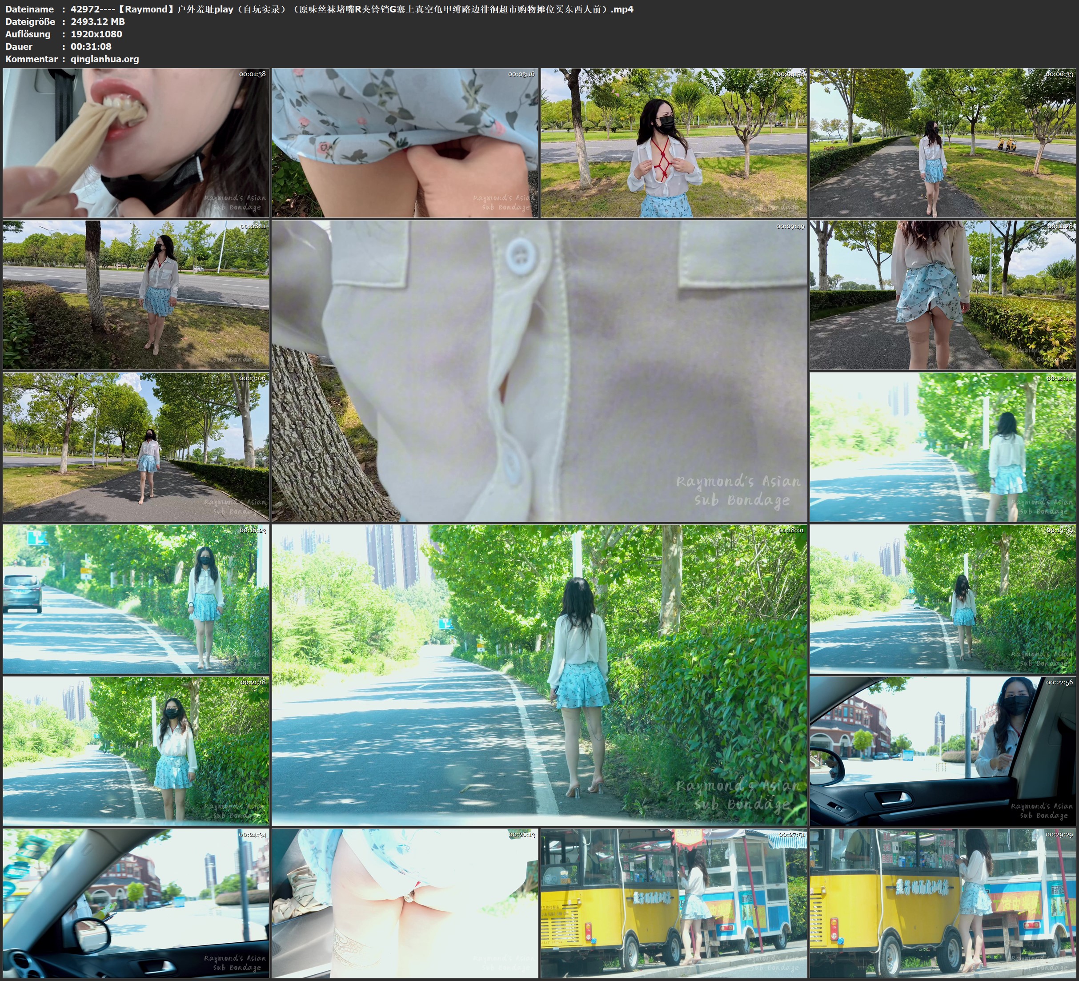Open the overexposed road thumbnail at 00:14:44

pos(942,447)
